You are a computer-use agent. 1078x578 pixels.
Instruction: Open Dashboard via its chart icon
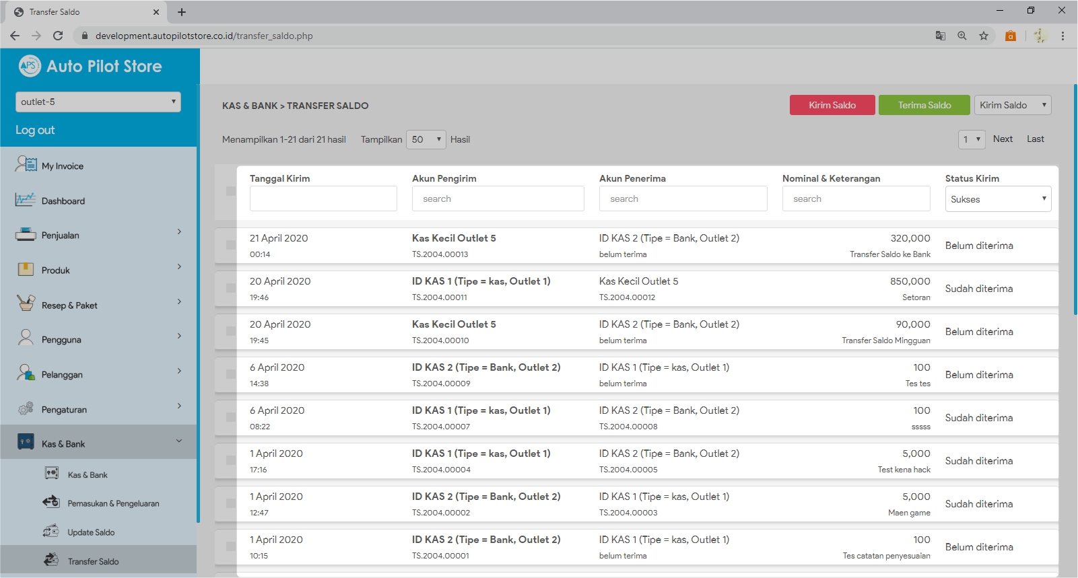pos(26,200)
